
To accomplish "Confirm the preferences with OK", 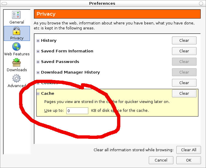I will point(188,160).
